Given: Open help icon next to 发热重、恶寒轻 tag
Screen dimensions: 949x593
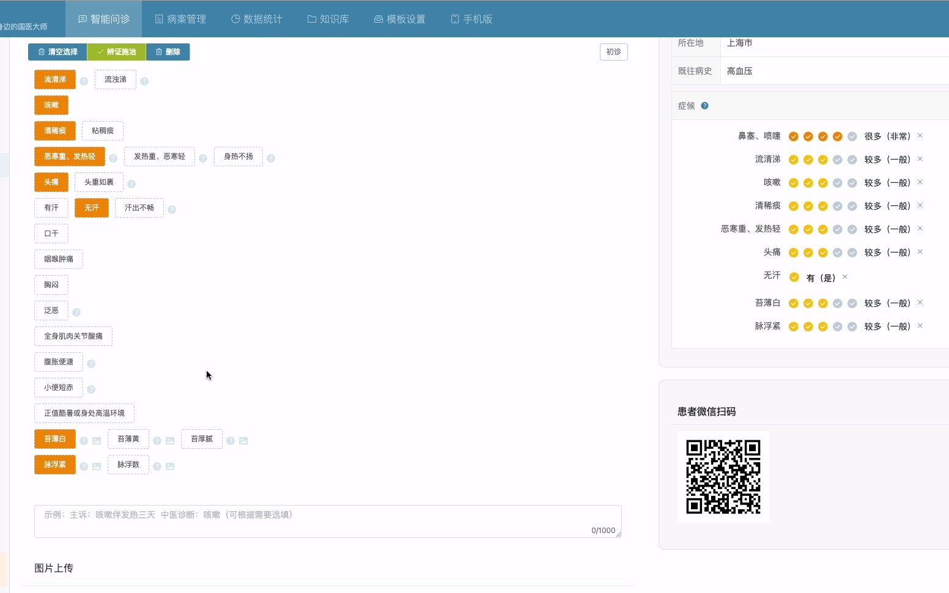Looking at the screenshot, I should pos(203,158).
